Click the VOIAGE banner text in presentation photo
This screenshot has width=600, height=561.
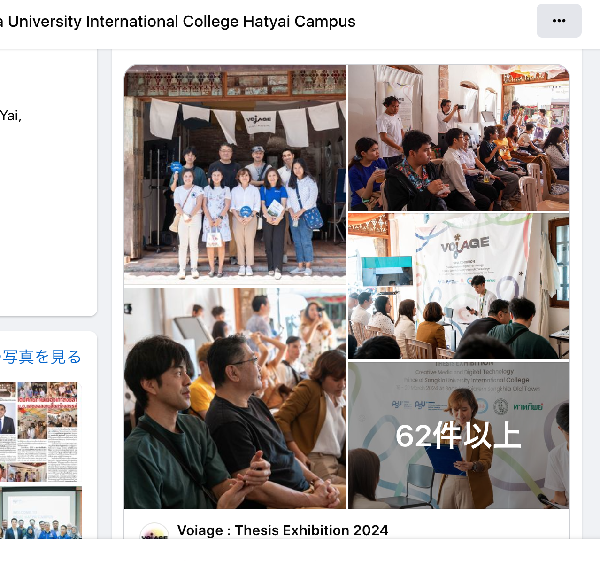(465, 244)
